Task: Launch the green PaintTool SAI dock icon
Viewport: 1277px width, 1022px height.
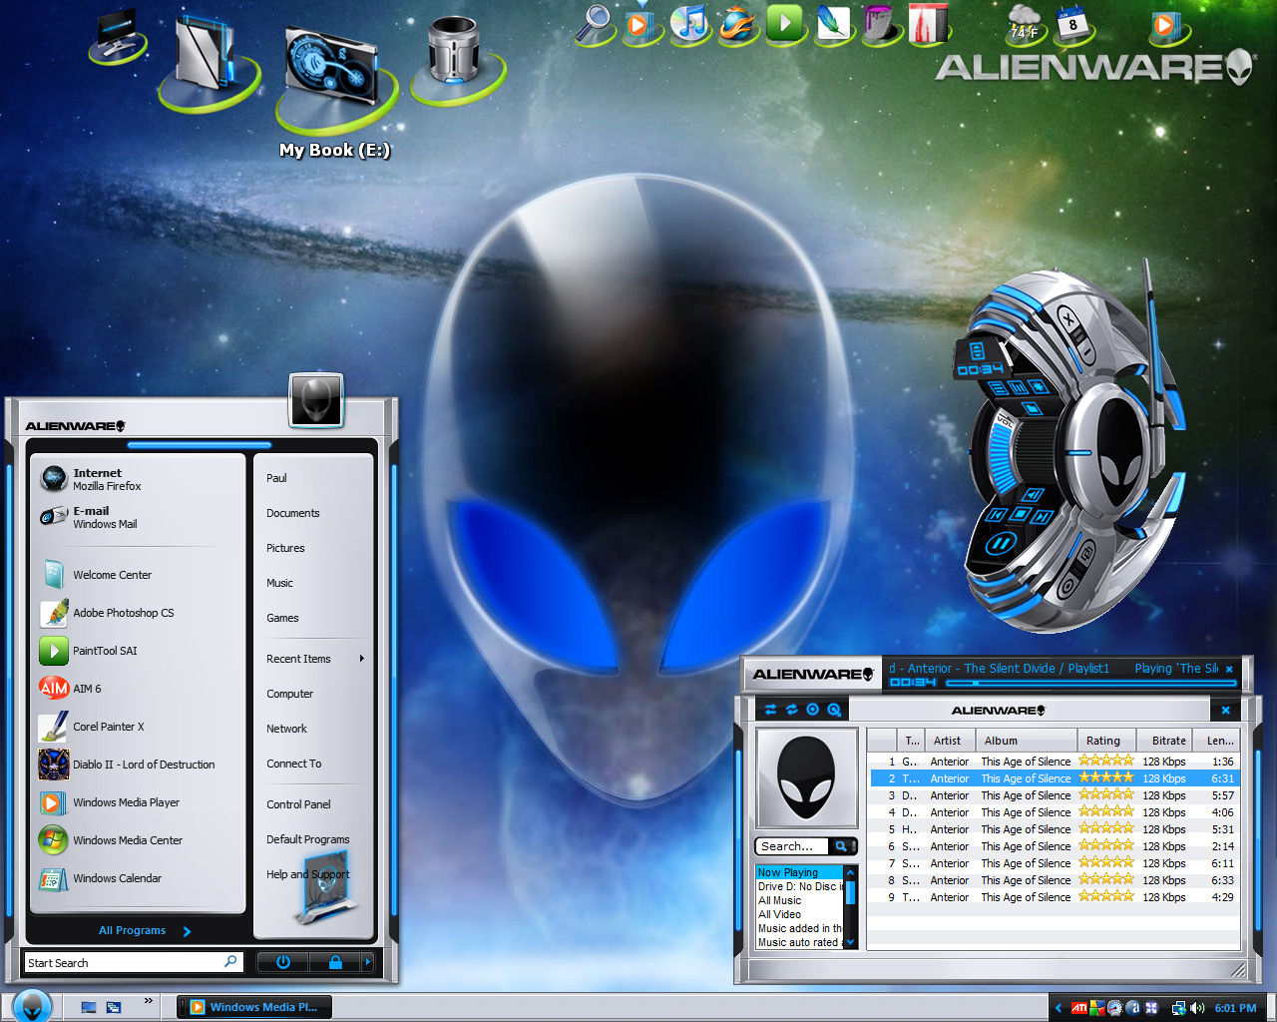Action: (785, 23)
